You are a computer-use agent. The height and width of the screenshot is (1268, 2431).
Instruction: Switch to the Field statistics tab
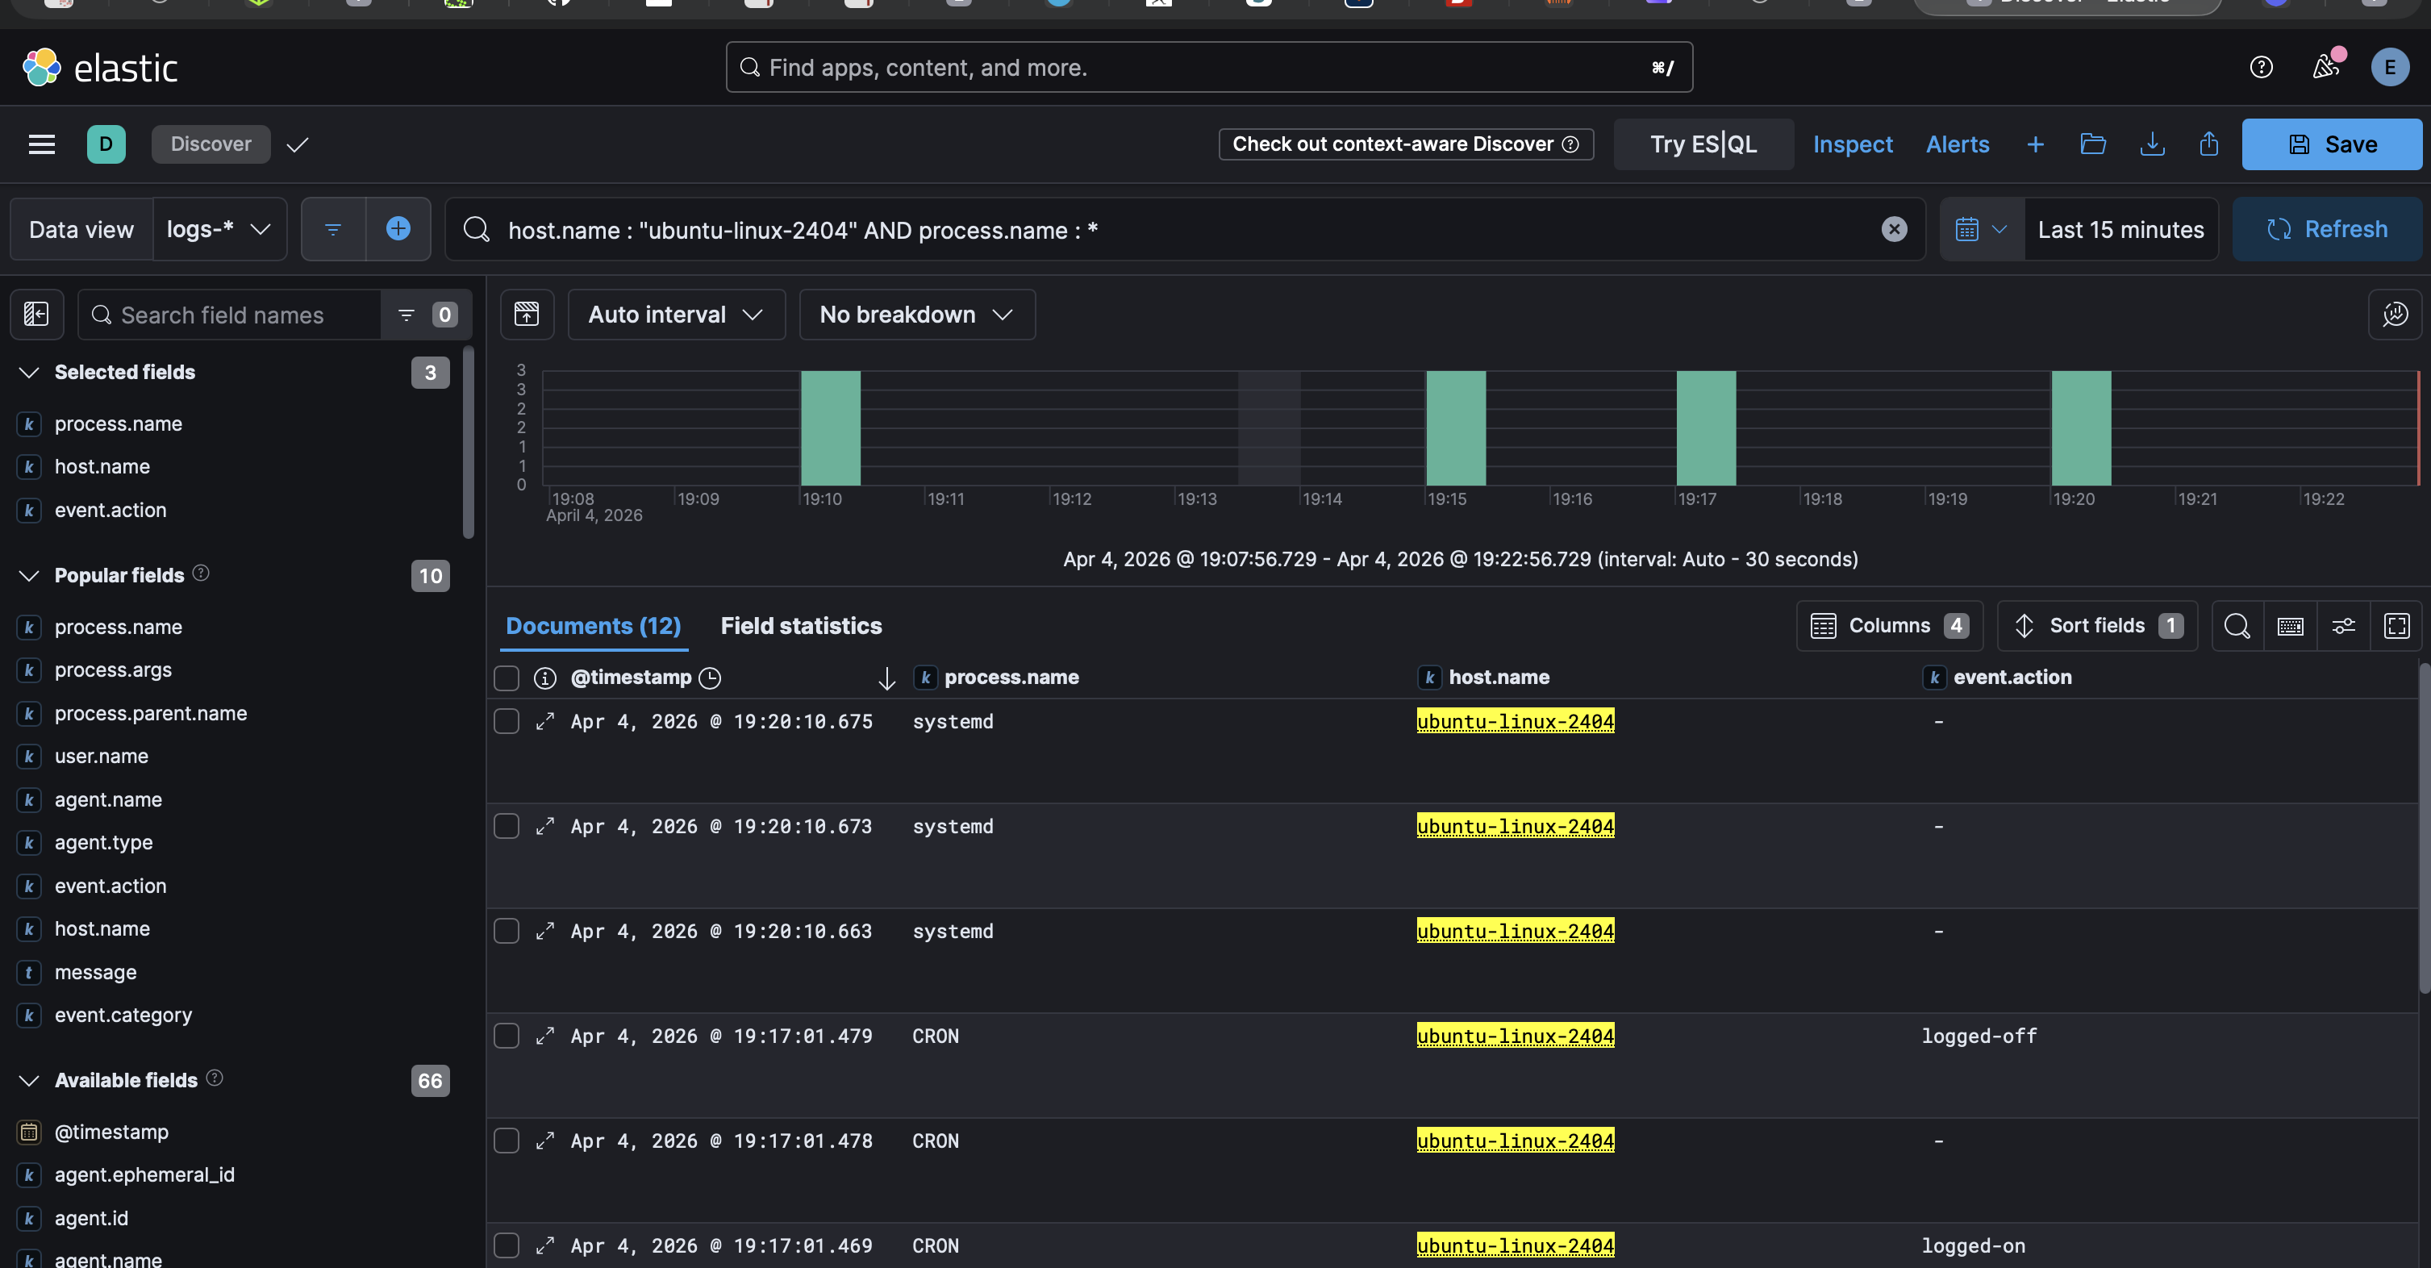801,625
